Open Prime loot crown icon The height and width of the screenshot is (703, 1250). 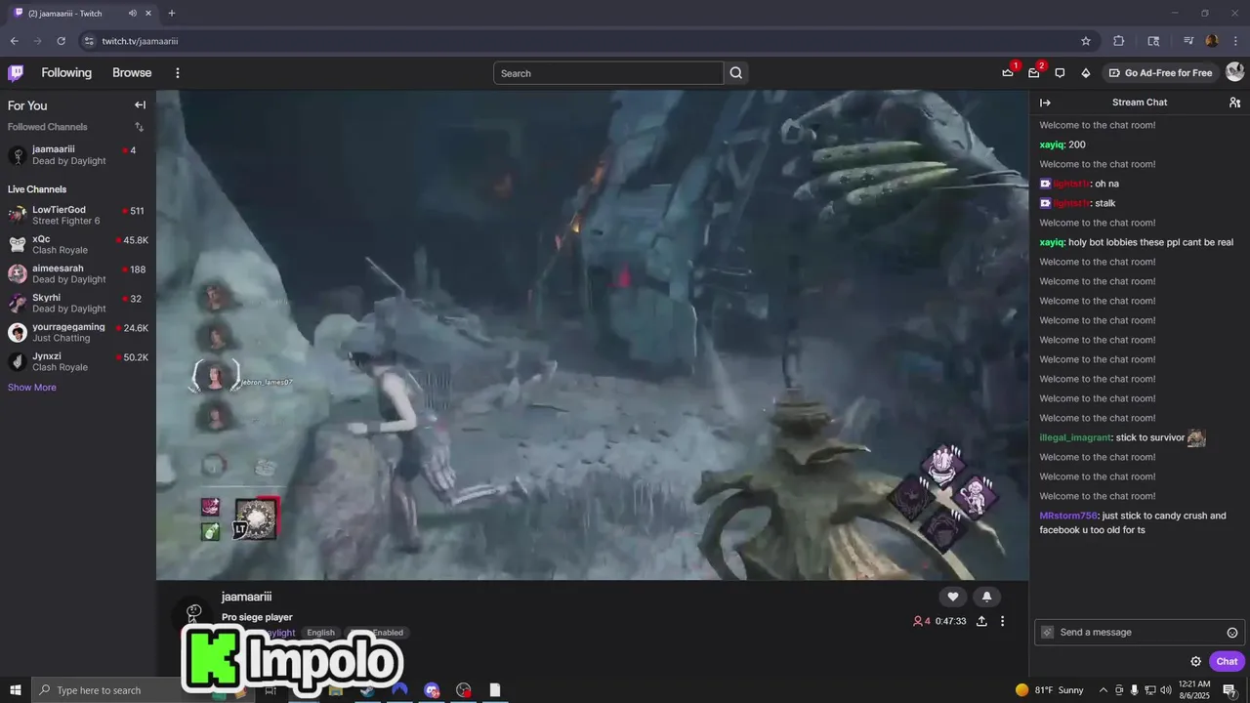[1008, 73]
